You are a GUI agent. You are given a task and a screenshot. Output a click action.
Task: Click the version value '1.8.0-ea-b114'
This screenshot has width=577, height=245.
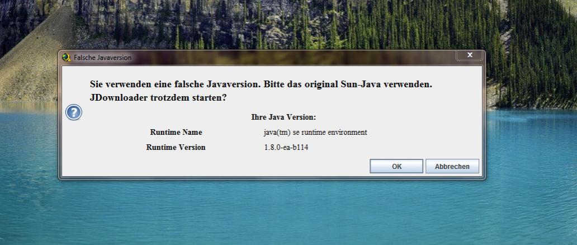tap(286, 147)
